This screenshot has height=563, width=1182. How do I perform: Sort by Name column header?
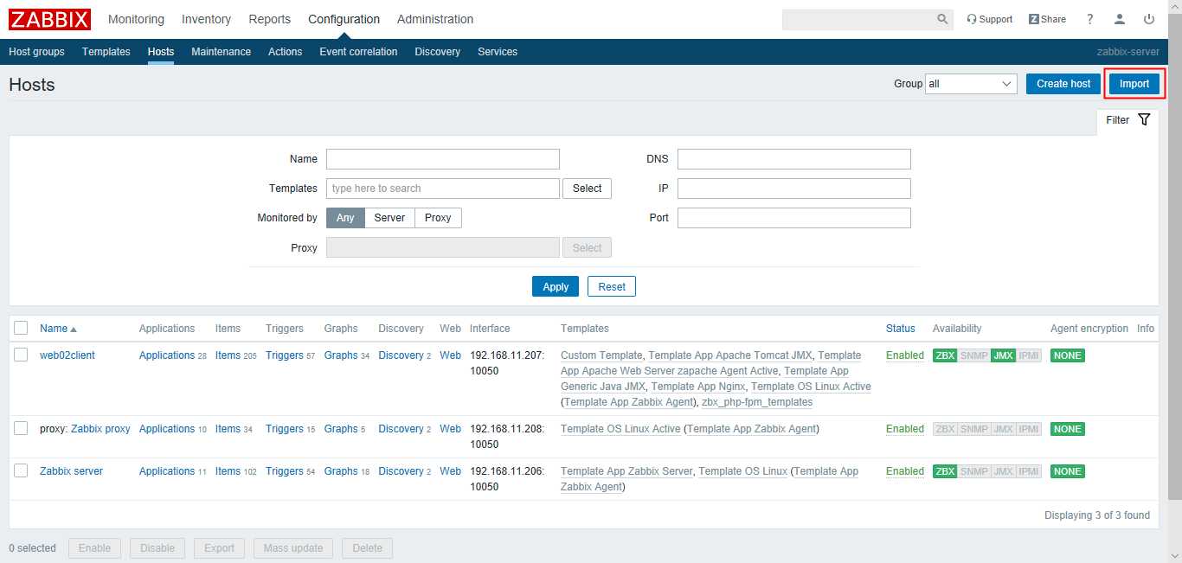click(58, 329)
